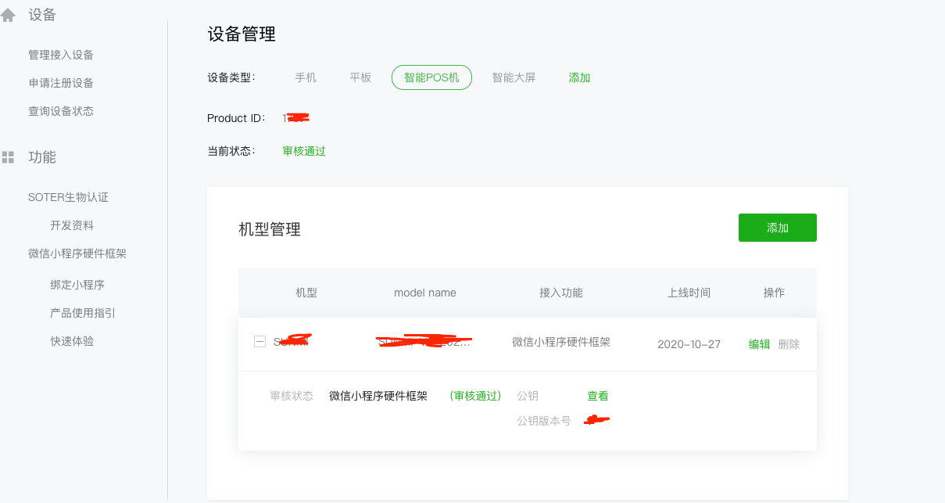Click the 功能 sidebar heading
945x503 pixels.
click(42, 157)
